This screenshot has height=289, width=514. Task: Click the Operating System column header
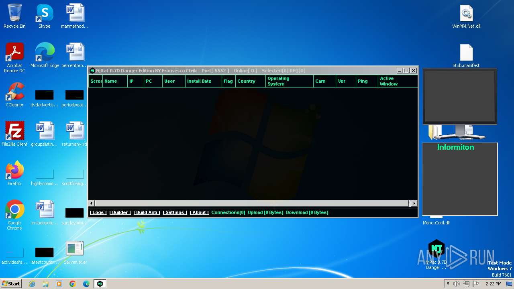click(x=290, y=81)
